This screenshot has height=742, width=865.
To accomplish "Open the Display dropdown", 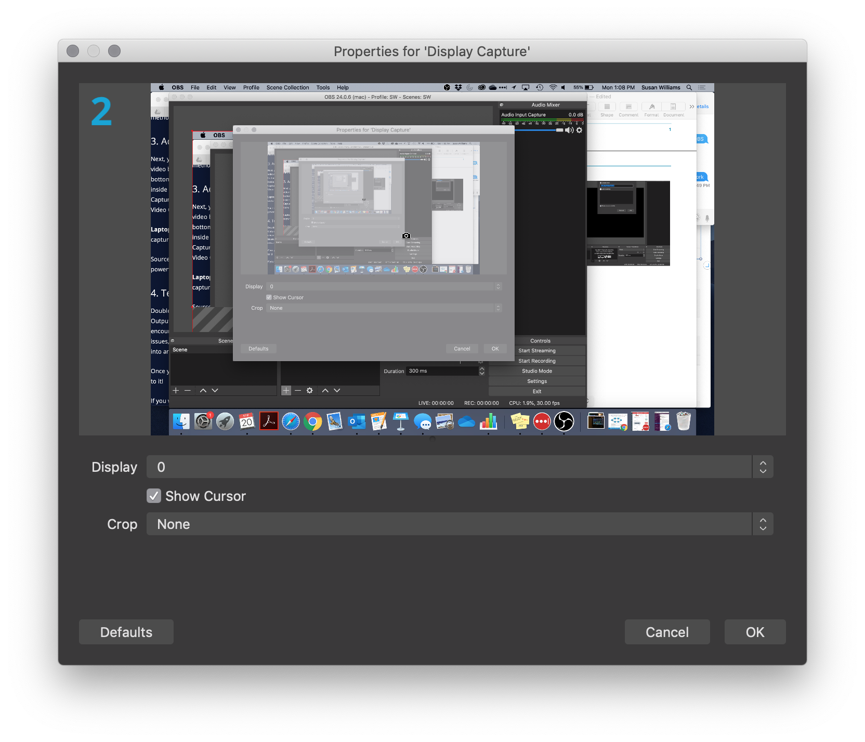I will point(460,467).
